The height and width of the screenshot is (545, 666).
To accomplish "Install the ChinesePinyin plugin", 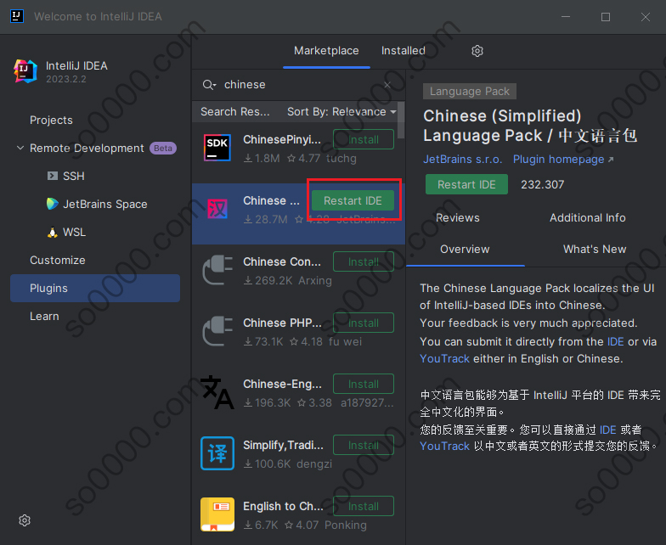I will (x=364, y=139).
